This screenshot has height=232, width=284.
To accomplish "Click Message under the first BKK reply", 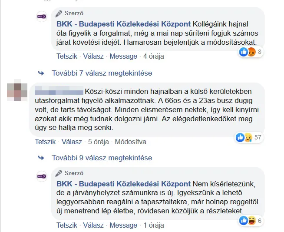I will [123, 56].
